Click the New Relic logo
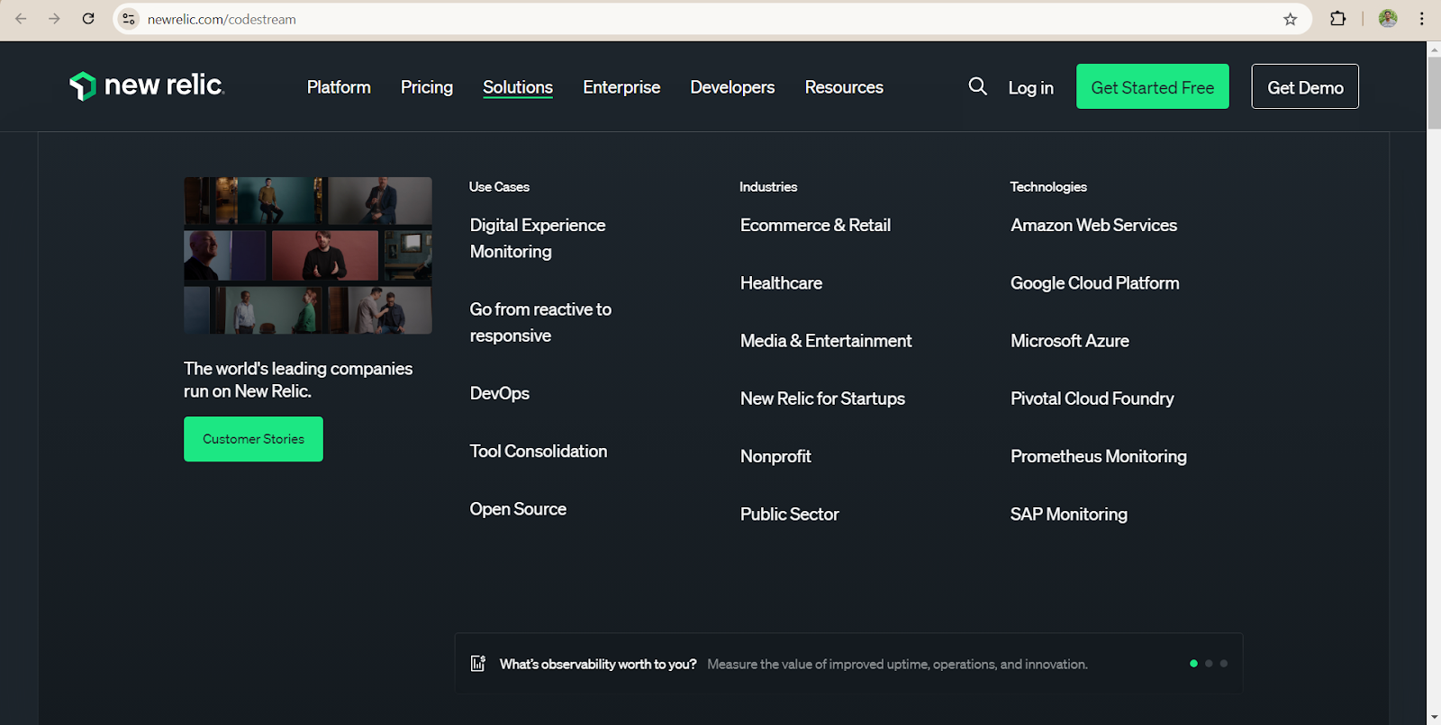 [147, 85]
